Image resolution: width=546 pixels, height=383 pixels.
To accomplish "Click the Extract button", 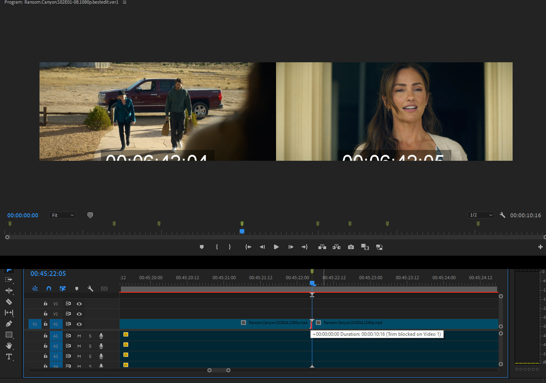I will pos(336,247).
